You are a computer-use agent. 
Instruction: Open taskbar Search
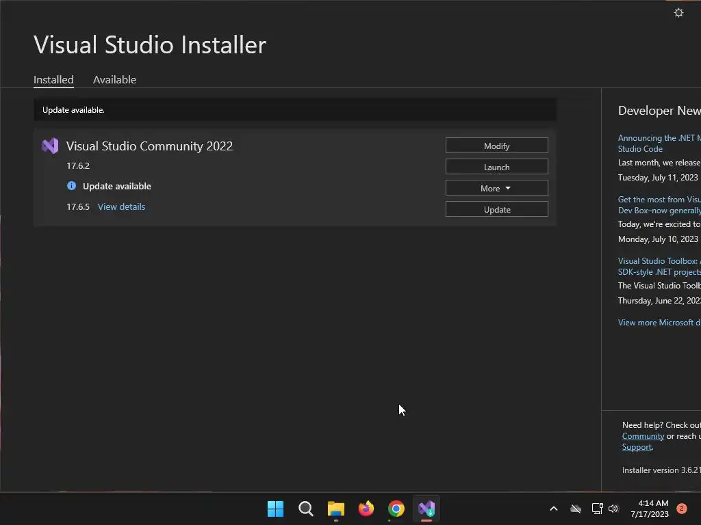[x=306, y=509]
